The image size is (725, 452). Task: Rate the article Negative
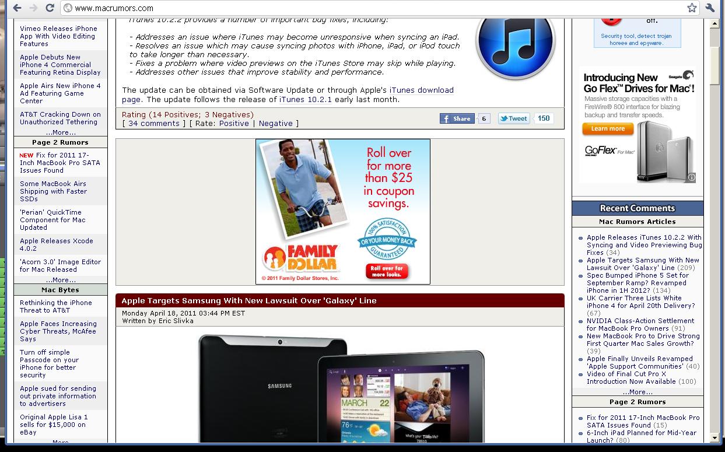276,124
